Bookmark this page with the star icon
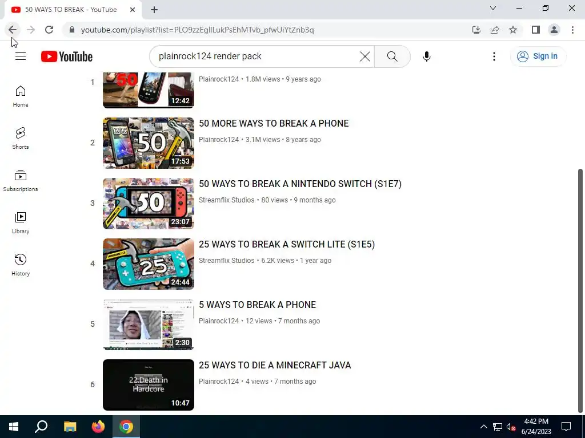Image resolution: width=585 pixels, height=438 pixels. pyautogui.click(x=513, y=30)
